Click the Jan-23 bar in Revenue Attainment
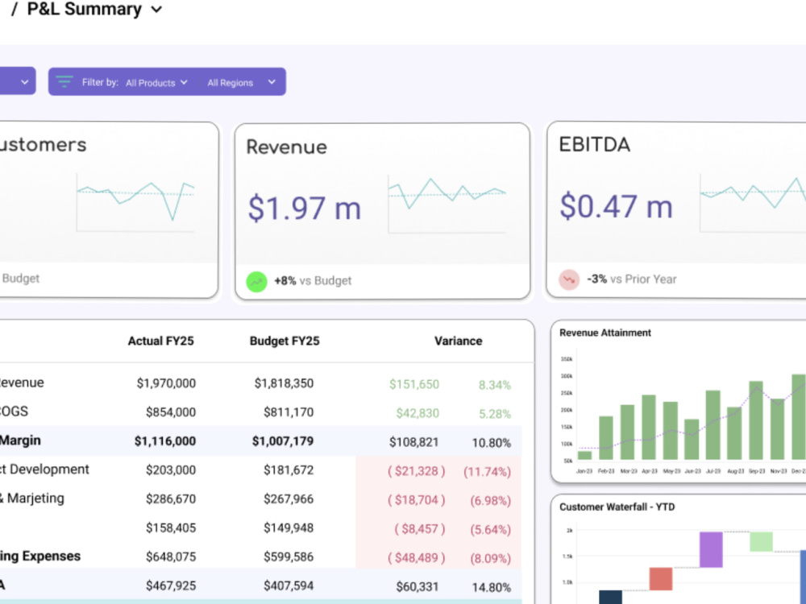 coord(584,455)
